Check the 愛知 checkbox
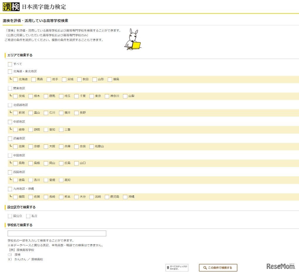 [46, 130]
